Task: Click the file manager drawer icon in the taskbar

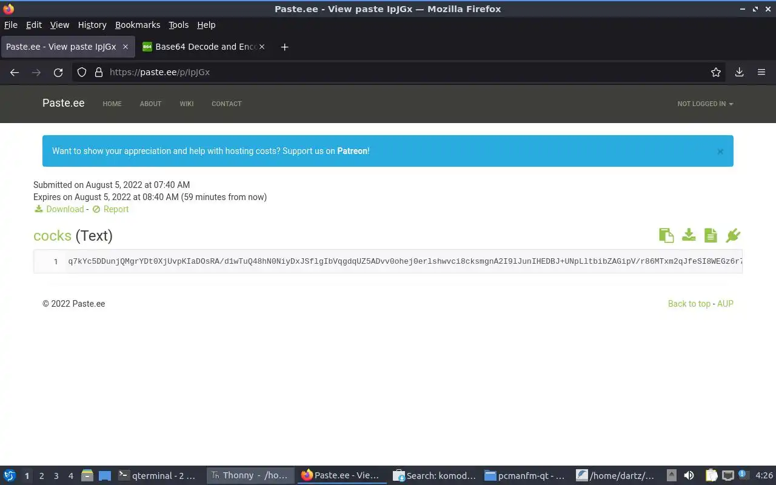Action: 87,476
